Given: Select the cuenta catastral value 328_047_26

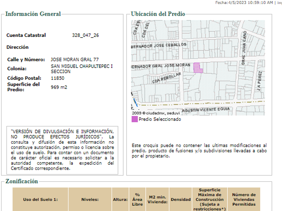Looking at the screenshot, I should coord(85,35).
